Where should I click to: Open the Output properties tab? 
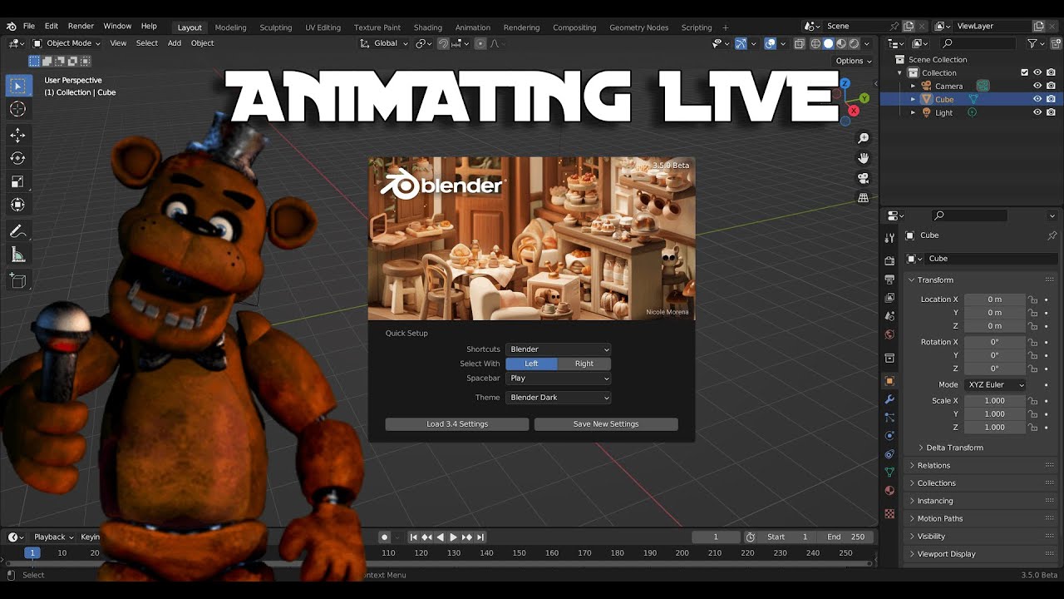pyautogui.click(x=889, y=280)
